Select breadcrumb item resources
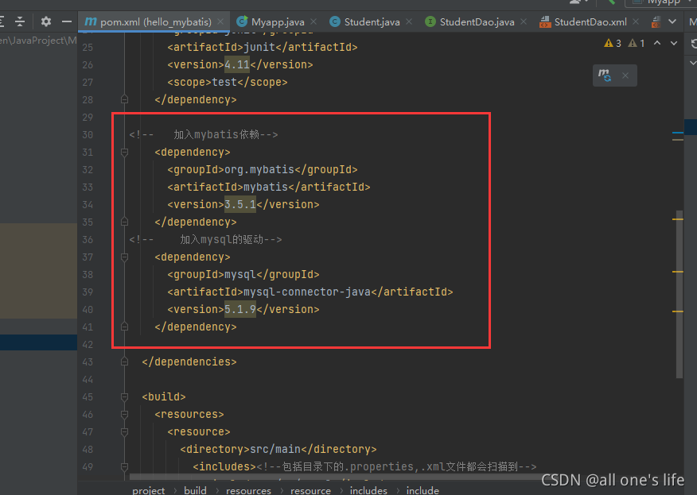697x495 pixels. click(248, 490)
